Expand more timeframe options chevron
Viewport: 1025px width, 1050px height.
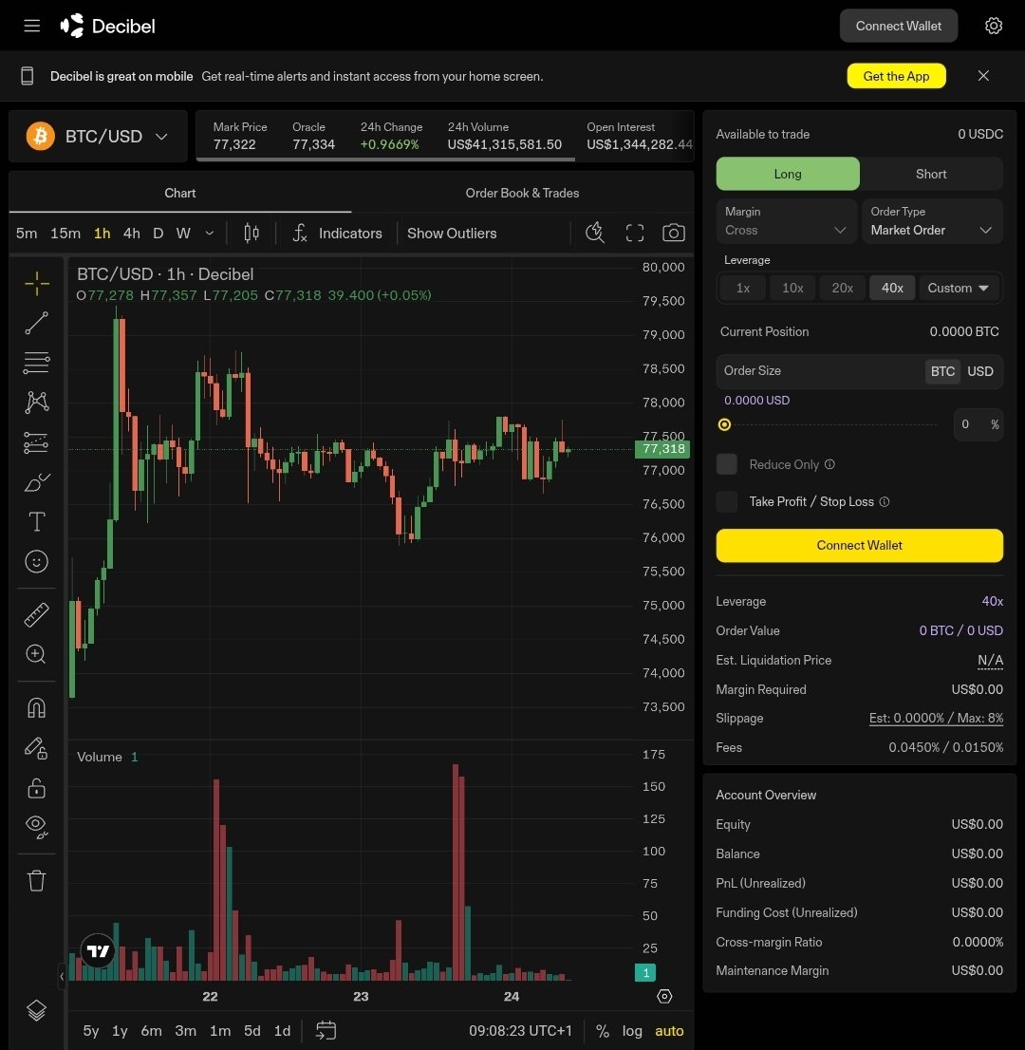[210, 233]
